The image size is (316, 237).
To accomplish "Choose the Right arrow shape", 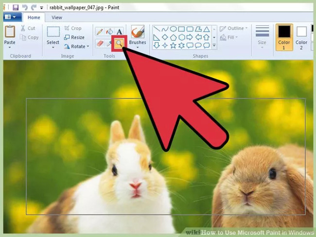I will [190, 37].
